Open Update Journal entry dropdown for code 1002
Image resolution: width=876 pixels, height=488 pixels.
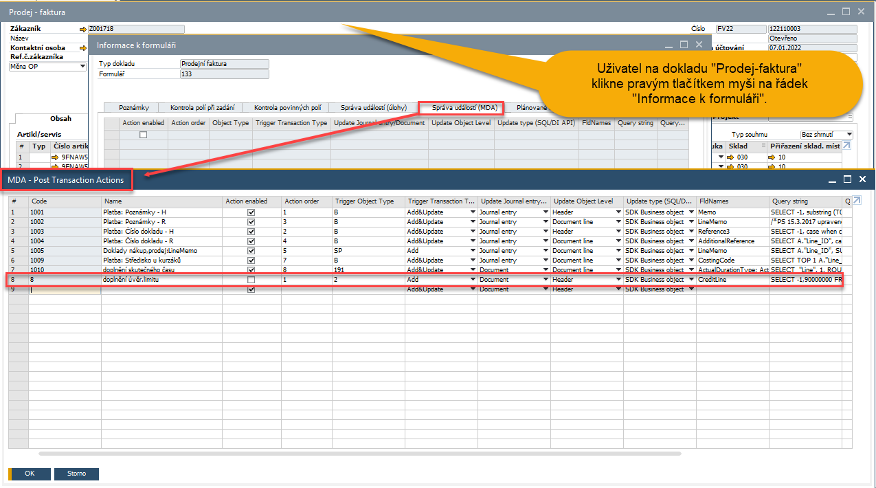[x=546, y=222]
